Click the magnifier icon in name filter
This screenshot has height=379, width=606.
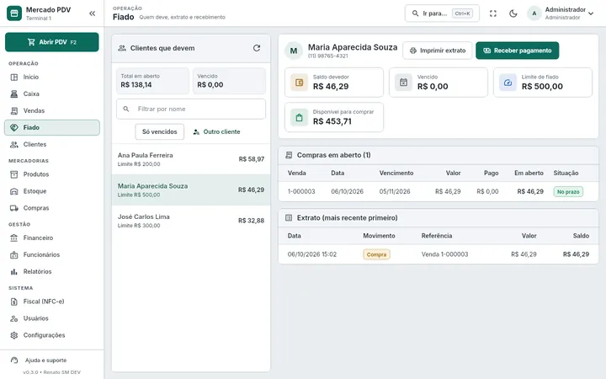click(126, 109)
